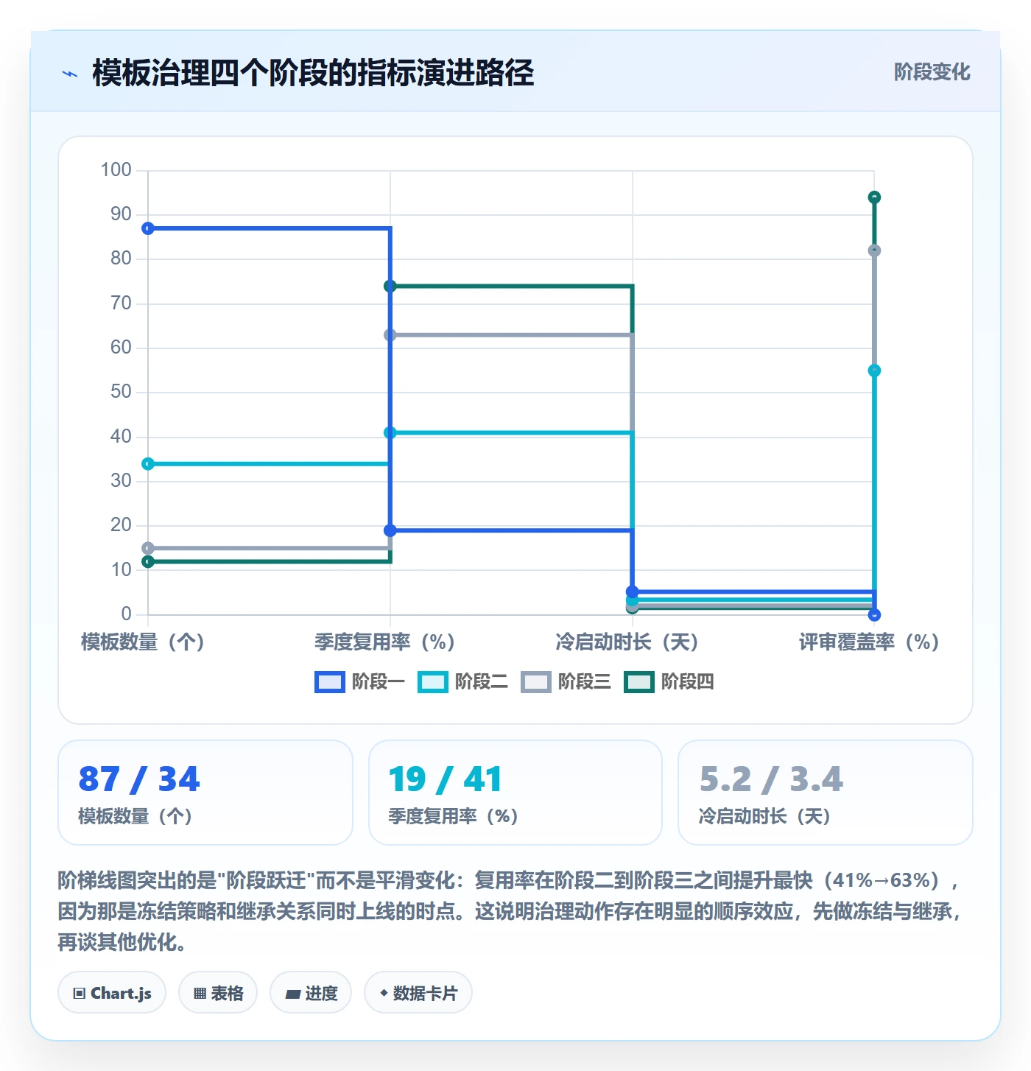Click the 冷启动时长（天） x-axis label
This screenshot has width=1031, height=1071.
pyautogui.click(x=627, y=642)
